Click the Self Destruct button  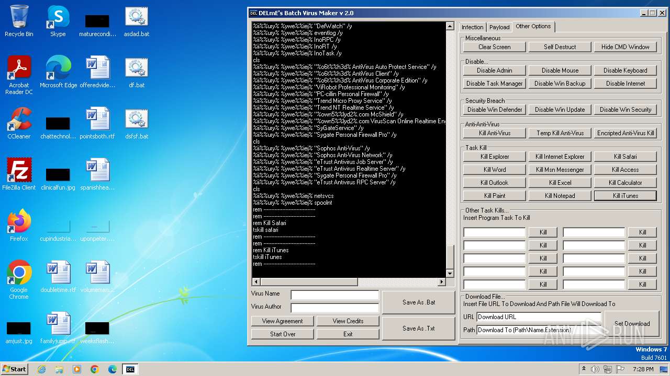click(x=560, y=47)
